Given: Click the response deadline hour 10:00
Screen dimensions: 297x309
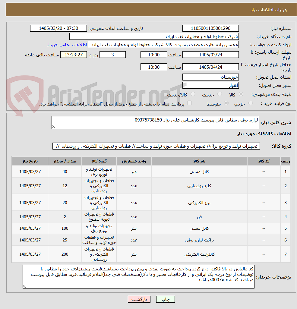Looking at the screenshot, I should pyautogui.click(x=154, y=55).
